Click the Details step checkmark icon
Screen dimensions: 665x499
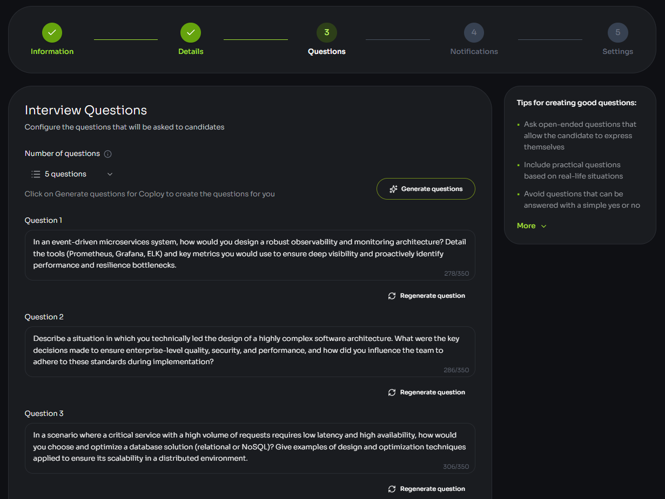click(x=191, y=32)
